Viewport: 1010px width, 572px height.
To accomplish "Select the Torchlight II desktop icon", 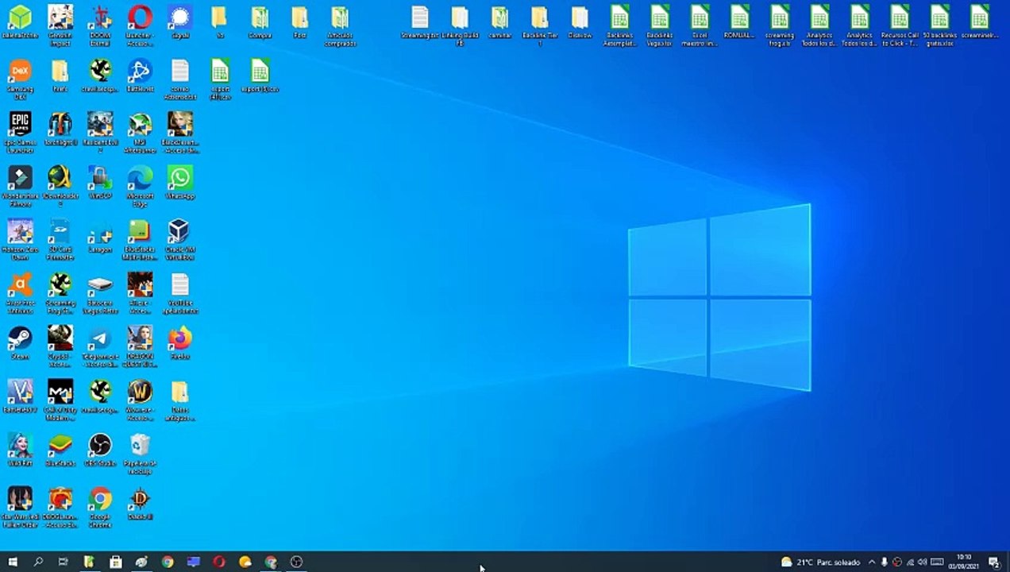I will coord(60,129).
